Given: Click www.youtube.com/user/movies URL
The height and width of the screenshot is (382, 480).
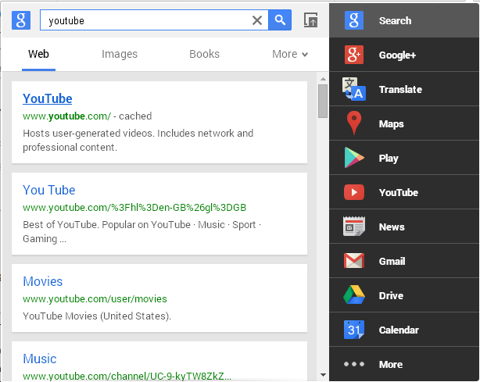Looking at the screenshot, I should click(x=95, y=299).
